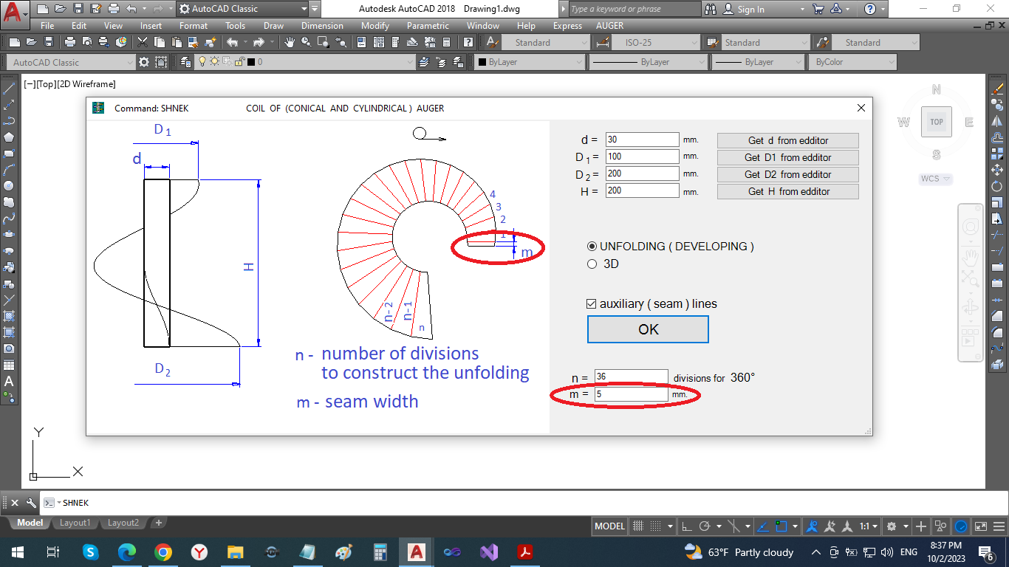This screenshot has width=1009, height=567.
Task: Switch to the Layout1 tab
Action: [x=75, y=523]
